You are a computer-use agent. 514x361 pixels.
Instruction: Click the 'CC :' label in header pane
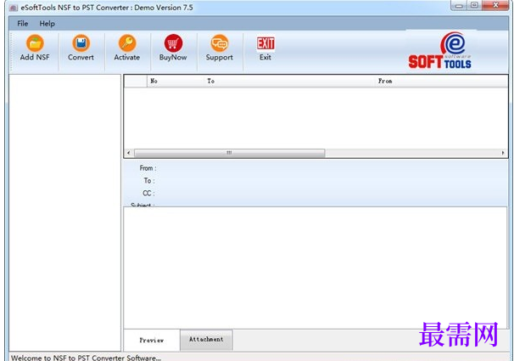coord(148,194)
